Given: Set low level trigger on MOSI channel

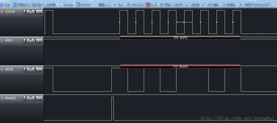Looking at the screenshot, I should pos(40,70).
